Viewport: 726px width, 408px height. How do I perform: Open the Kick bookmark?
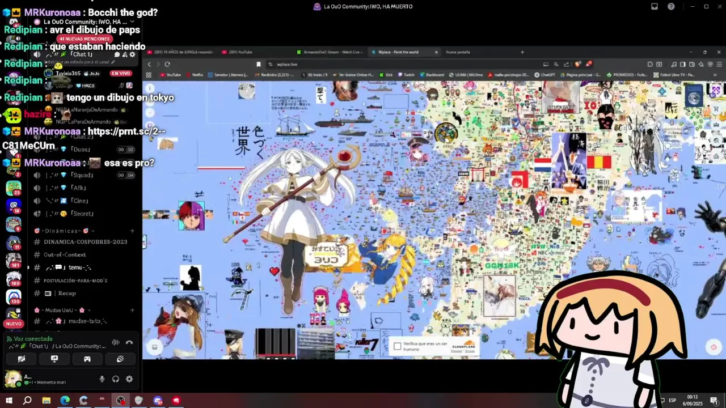click(386, 75)
